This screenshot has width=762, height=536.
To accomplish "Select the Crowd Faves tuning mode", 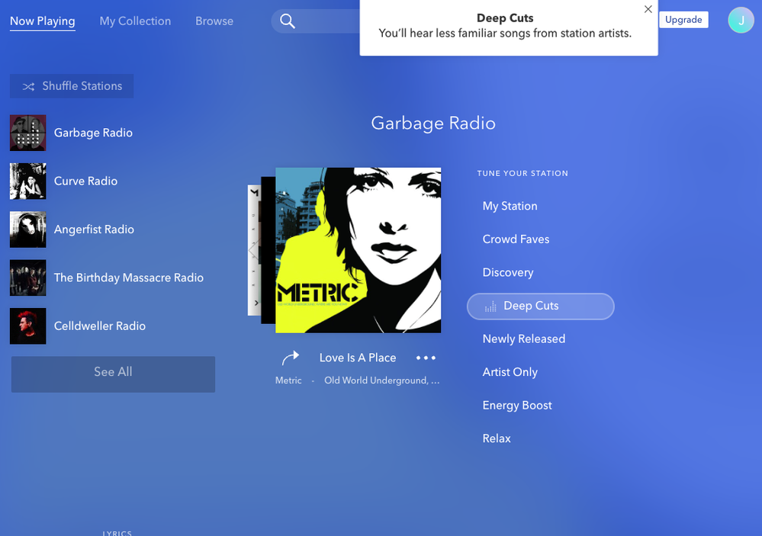I will [x=516, y=239].
